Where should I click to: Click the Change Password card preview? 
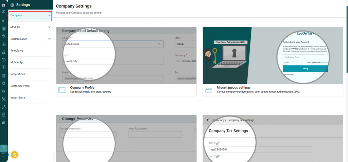tap(126, 139)
